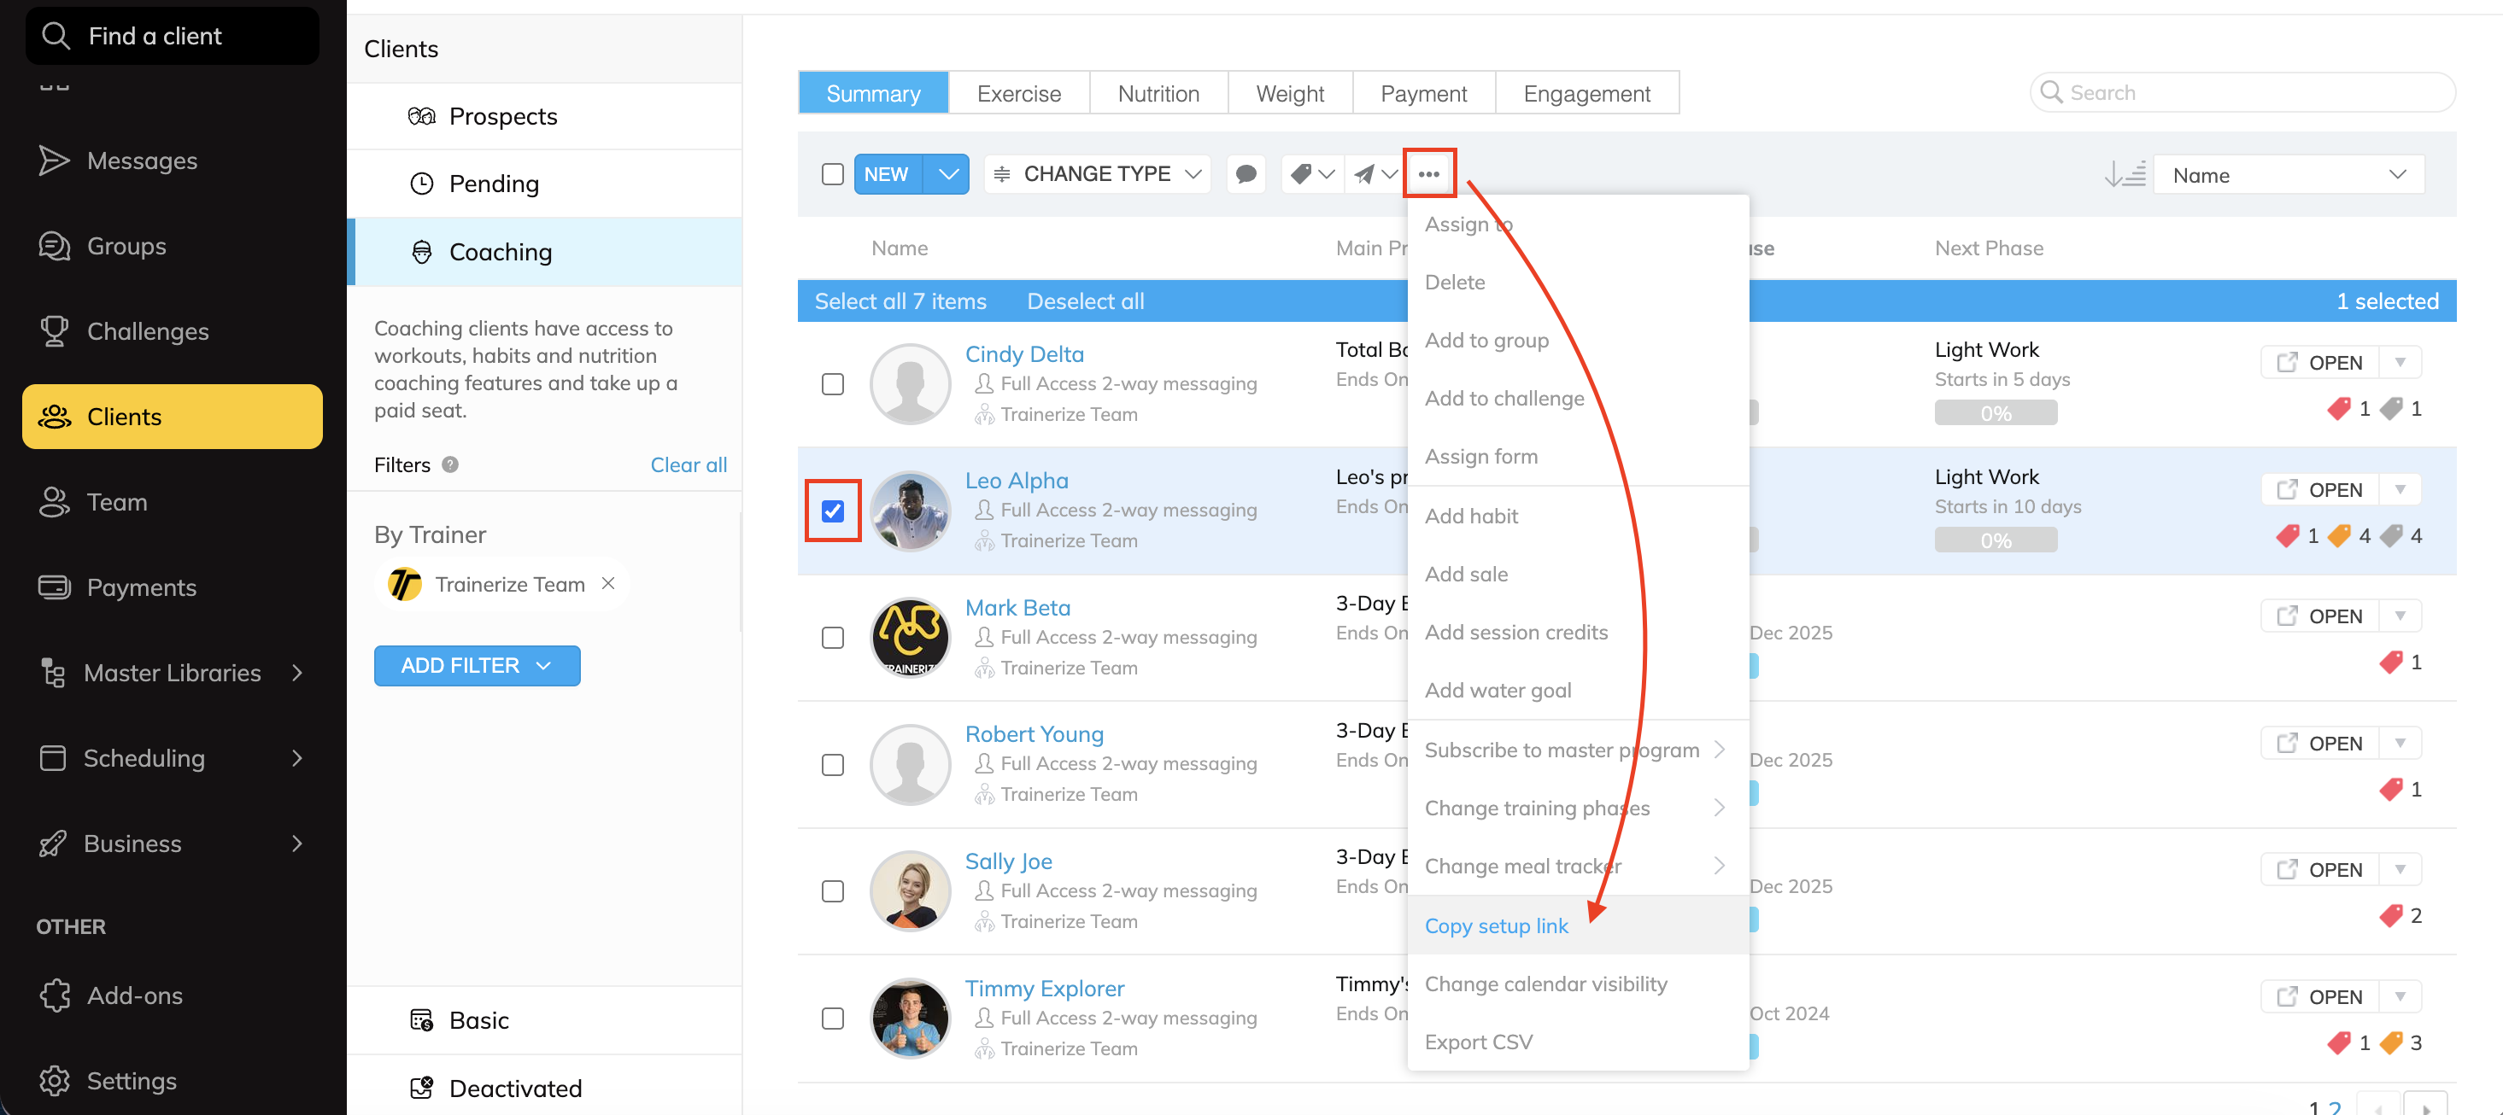This screenshot has height=1115, width=2503.
Task: Open the Name sort dropdown
Action: tap(2289, 175)
